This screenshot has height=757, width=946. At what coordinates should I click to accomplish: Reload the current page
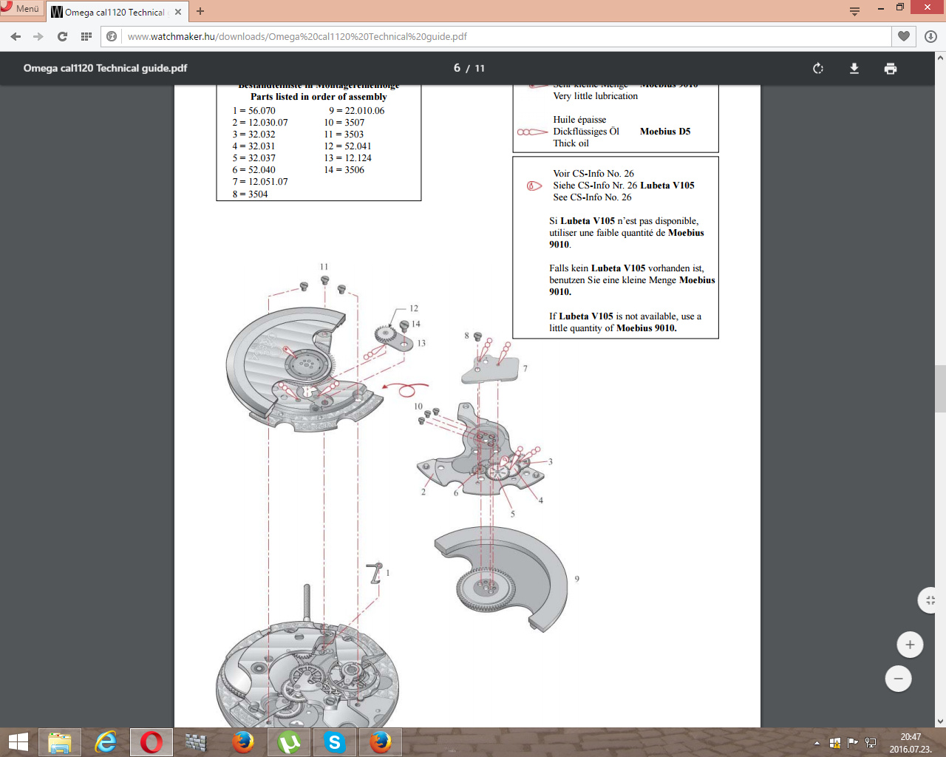tap(63, 36)
